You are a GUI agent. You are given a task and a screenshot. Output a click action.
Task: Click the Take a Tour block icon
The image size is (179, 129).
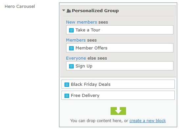(x=71, y=30)
